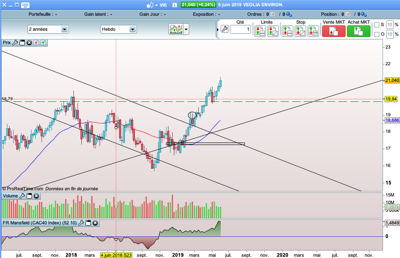Expand the indicator button dropdown arrow
The height and width of the screenshot is (258, 400).
point(186,29)
